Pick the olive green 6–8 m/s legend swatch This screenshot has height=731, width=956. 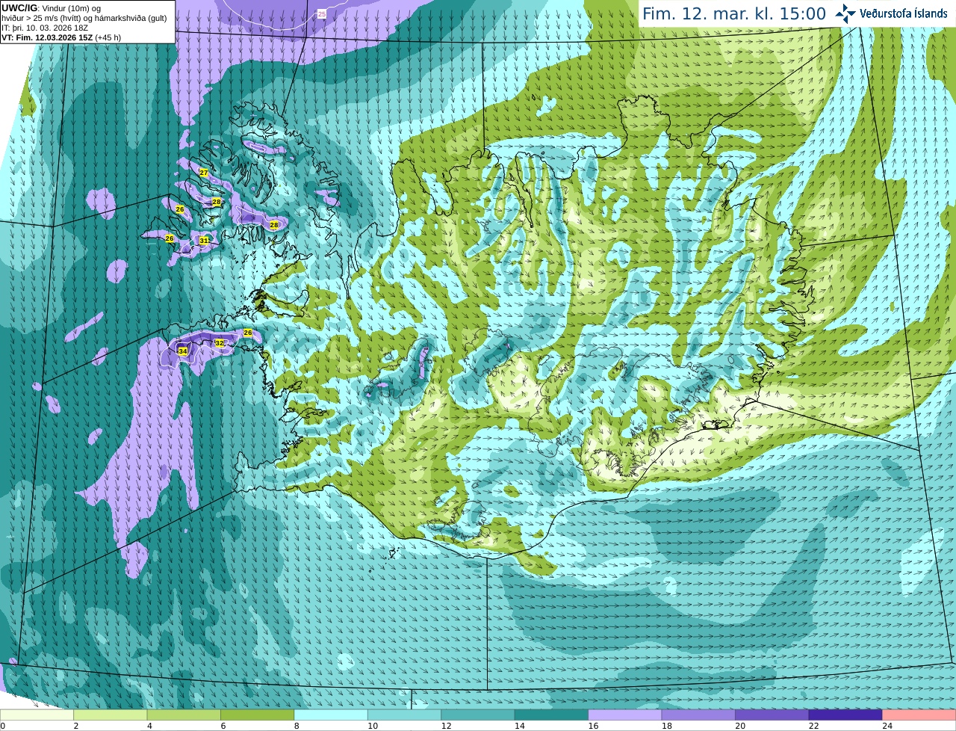[257, 715]
